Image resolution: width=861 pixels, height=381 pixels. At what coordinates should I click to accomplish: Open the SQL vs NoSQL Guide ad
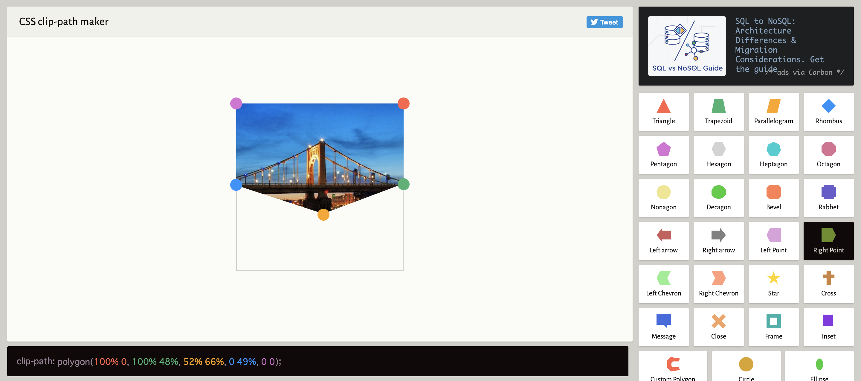(686, 46)
